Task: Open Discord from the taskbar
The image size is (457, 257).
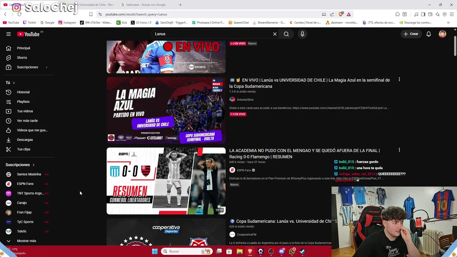Action: [x=282, y=251]
